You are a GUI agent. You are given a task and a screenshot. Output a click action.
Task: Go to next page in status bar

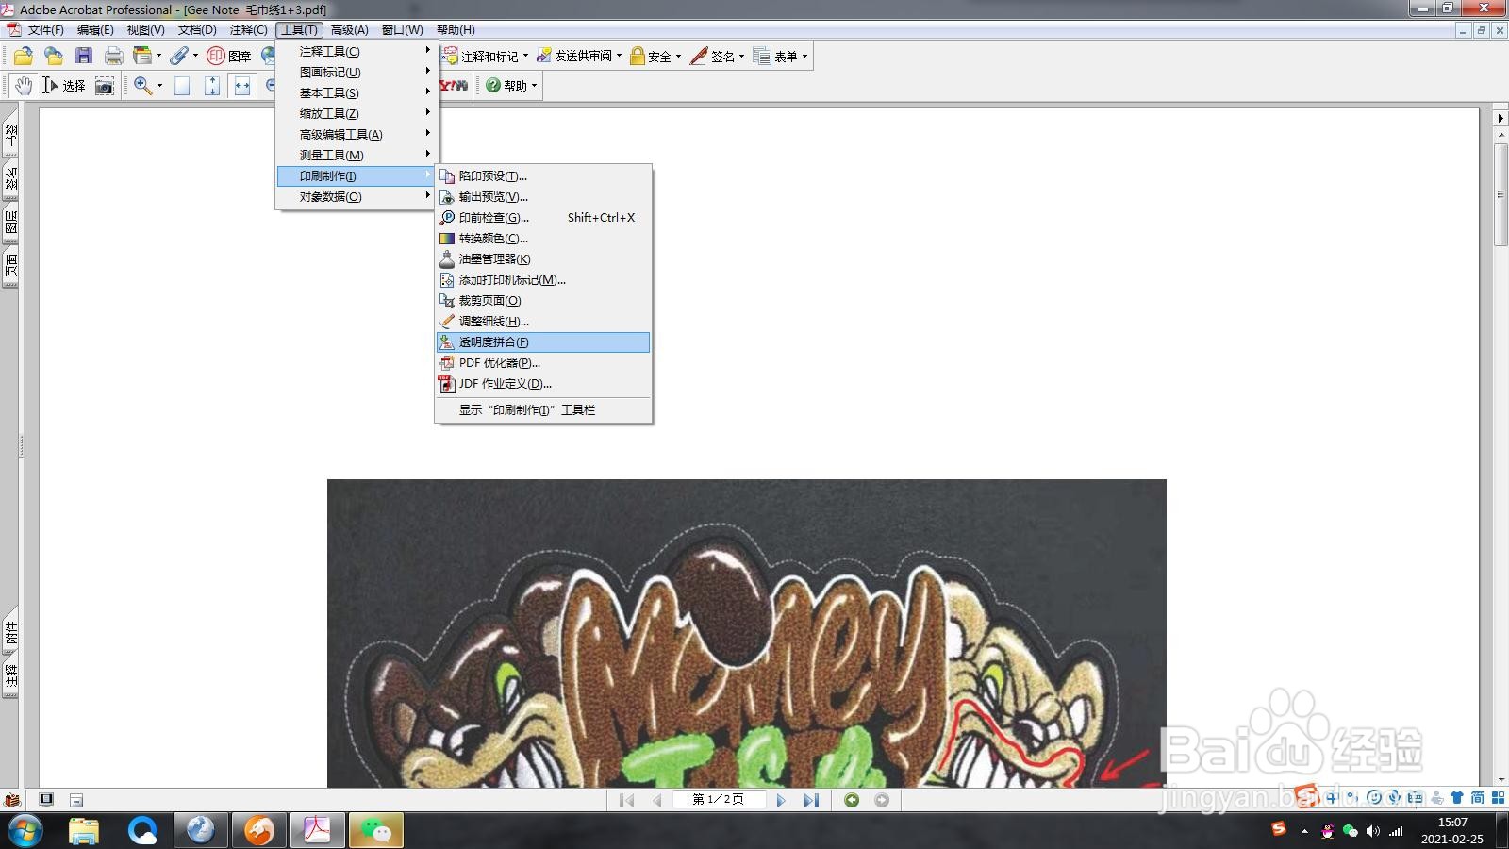(x=781, y=800)
